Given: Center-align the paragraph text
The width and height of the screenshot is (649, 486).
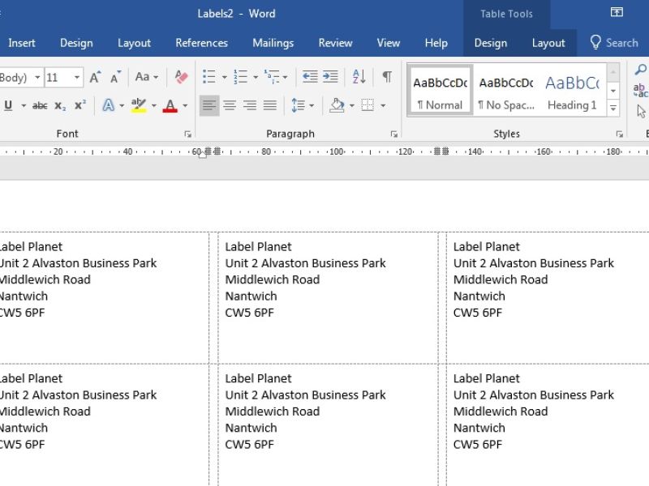Looking at the screenshot, I should [x=230, y=105].
